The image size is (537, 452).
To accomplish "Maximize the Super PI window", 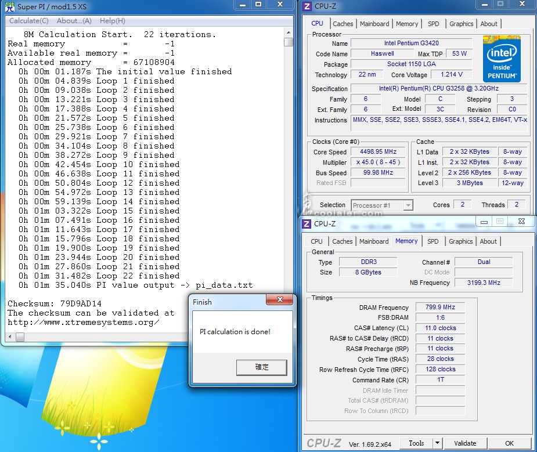I will (258, 5).
